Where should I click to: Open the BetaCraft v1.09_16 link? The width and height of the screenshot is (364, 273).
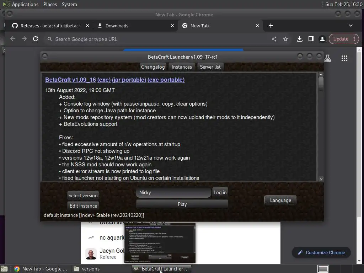[x=71, y=80]
